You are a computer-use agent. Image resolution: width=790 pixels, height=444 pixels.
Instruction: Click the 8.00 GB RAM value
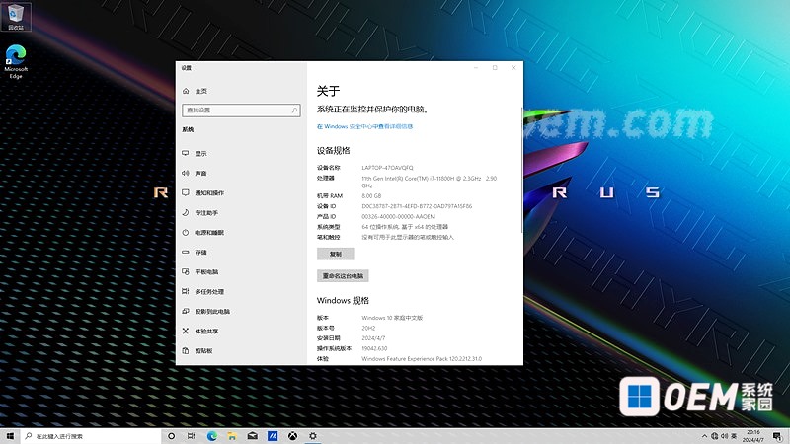click(372, 195)
